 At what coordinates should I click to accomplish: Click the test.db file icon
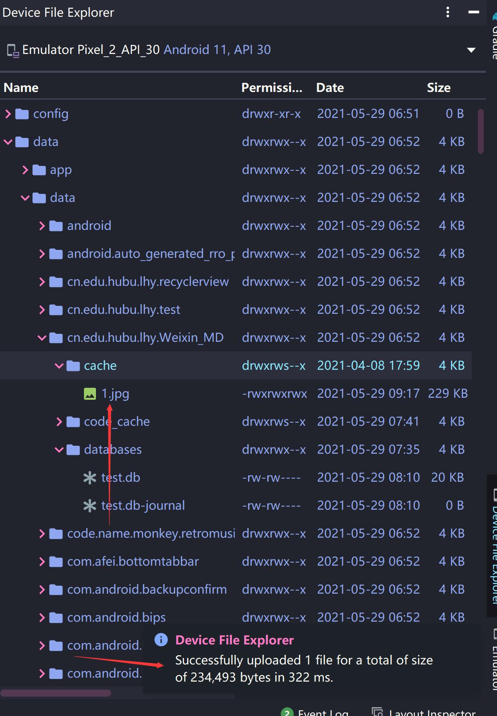pos(90,478)
